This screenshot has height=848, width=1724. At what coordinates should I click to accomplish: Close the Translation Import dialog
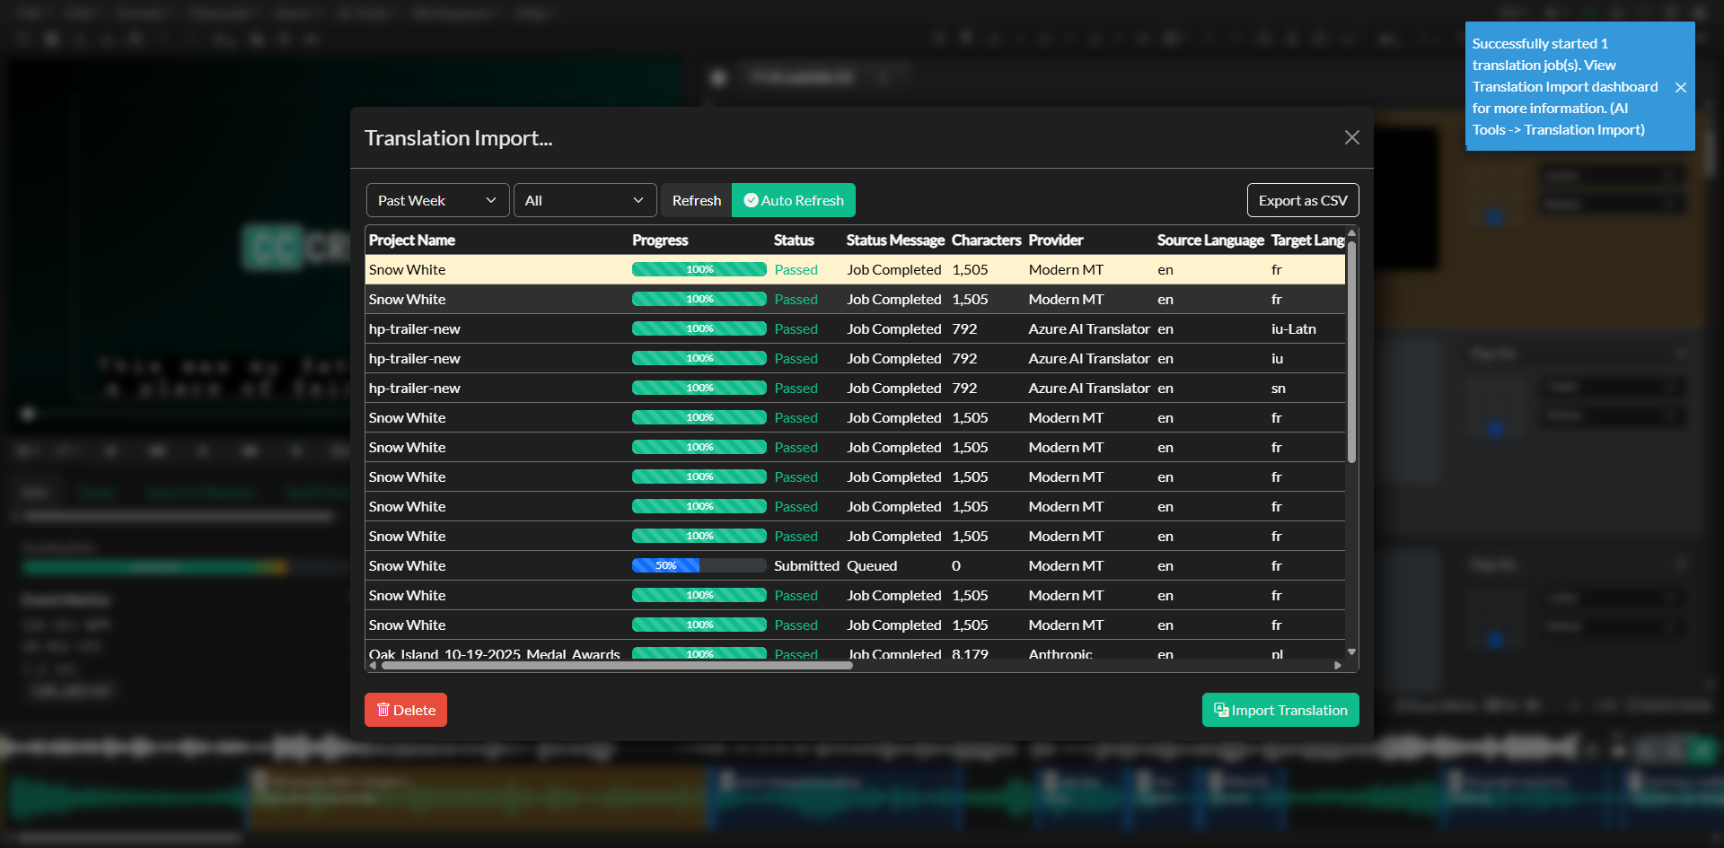[1351, 137]
